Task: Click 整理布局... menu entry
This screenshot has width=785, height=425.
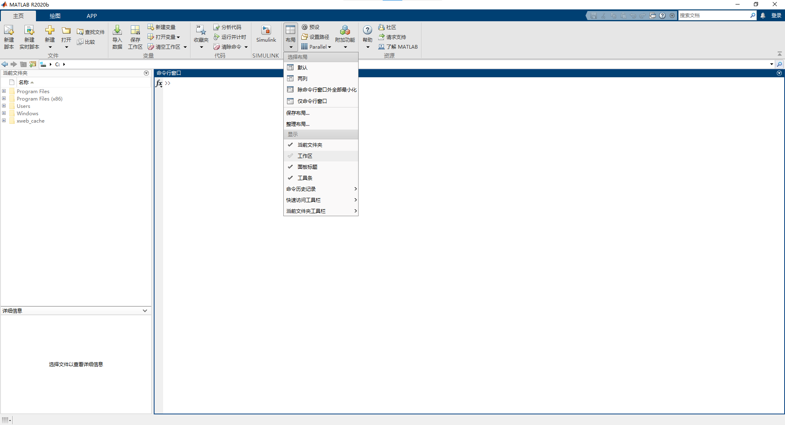Action: click(321, 124)
